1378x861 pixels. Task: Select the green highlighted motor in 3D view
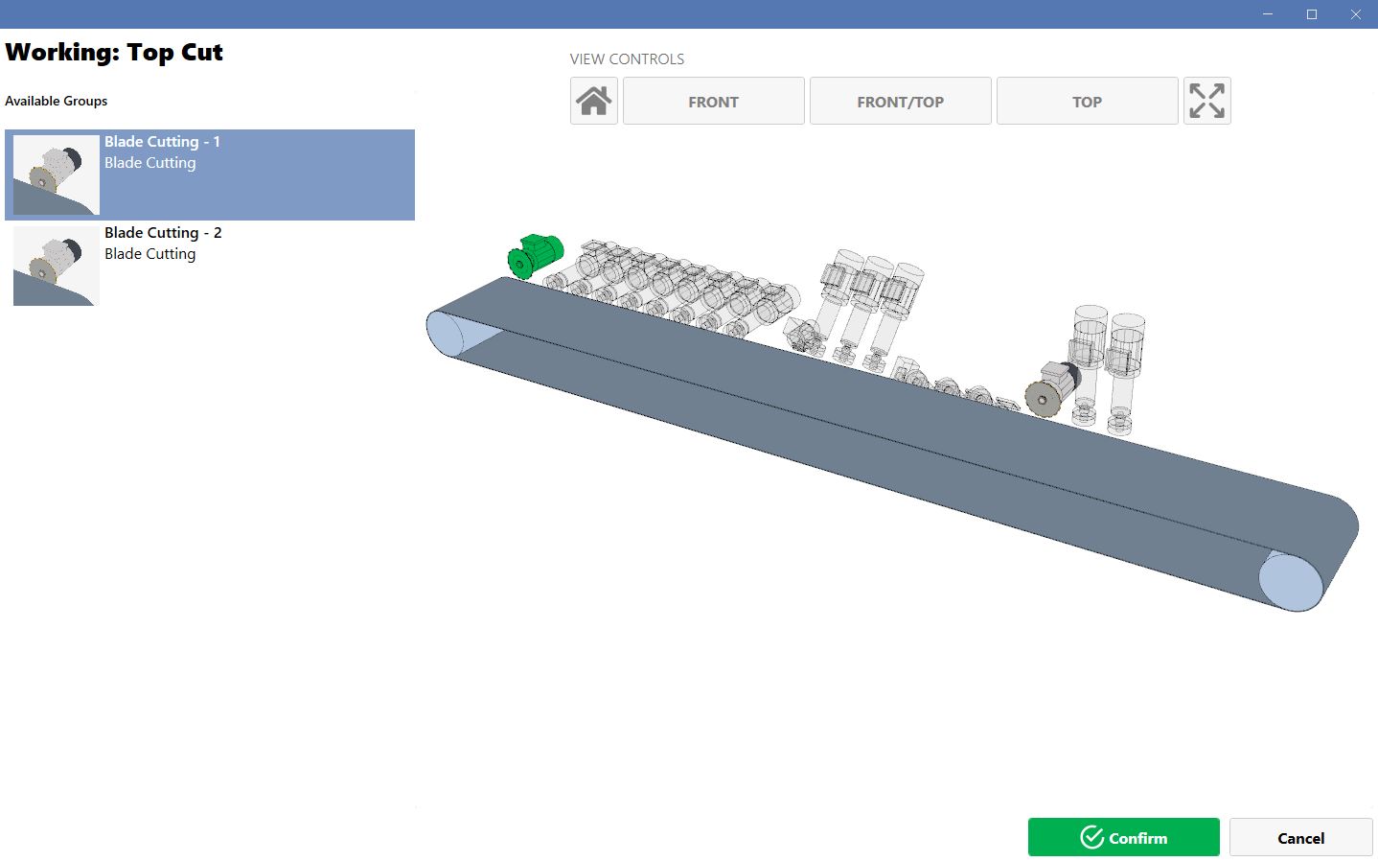pos(535,256)
